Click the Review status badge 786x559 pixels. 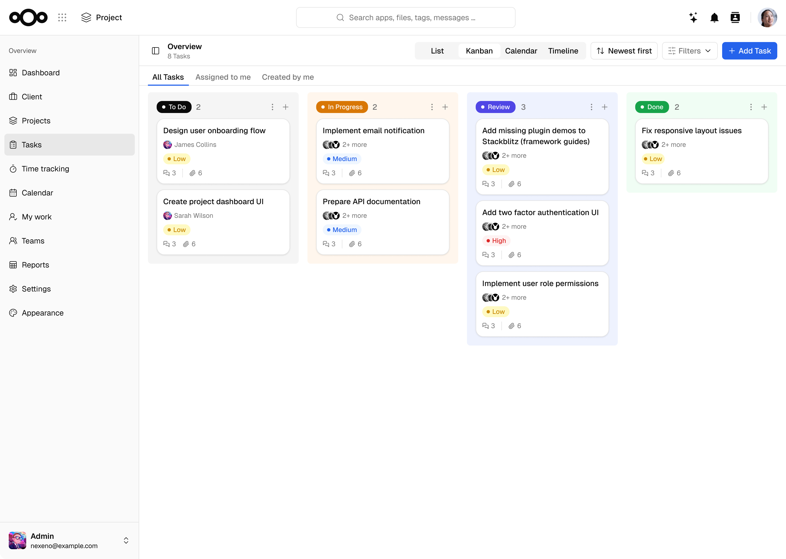pyautogui.click(x=495, y=107)
